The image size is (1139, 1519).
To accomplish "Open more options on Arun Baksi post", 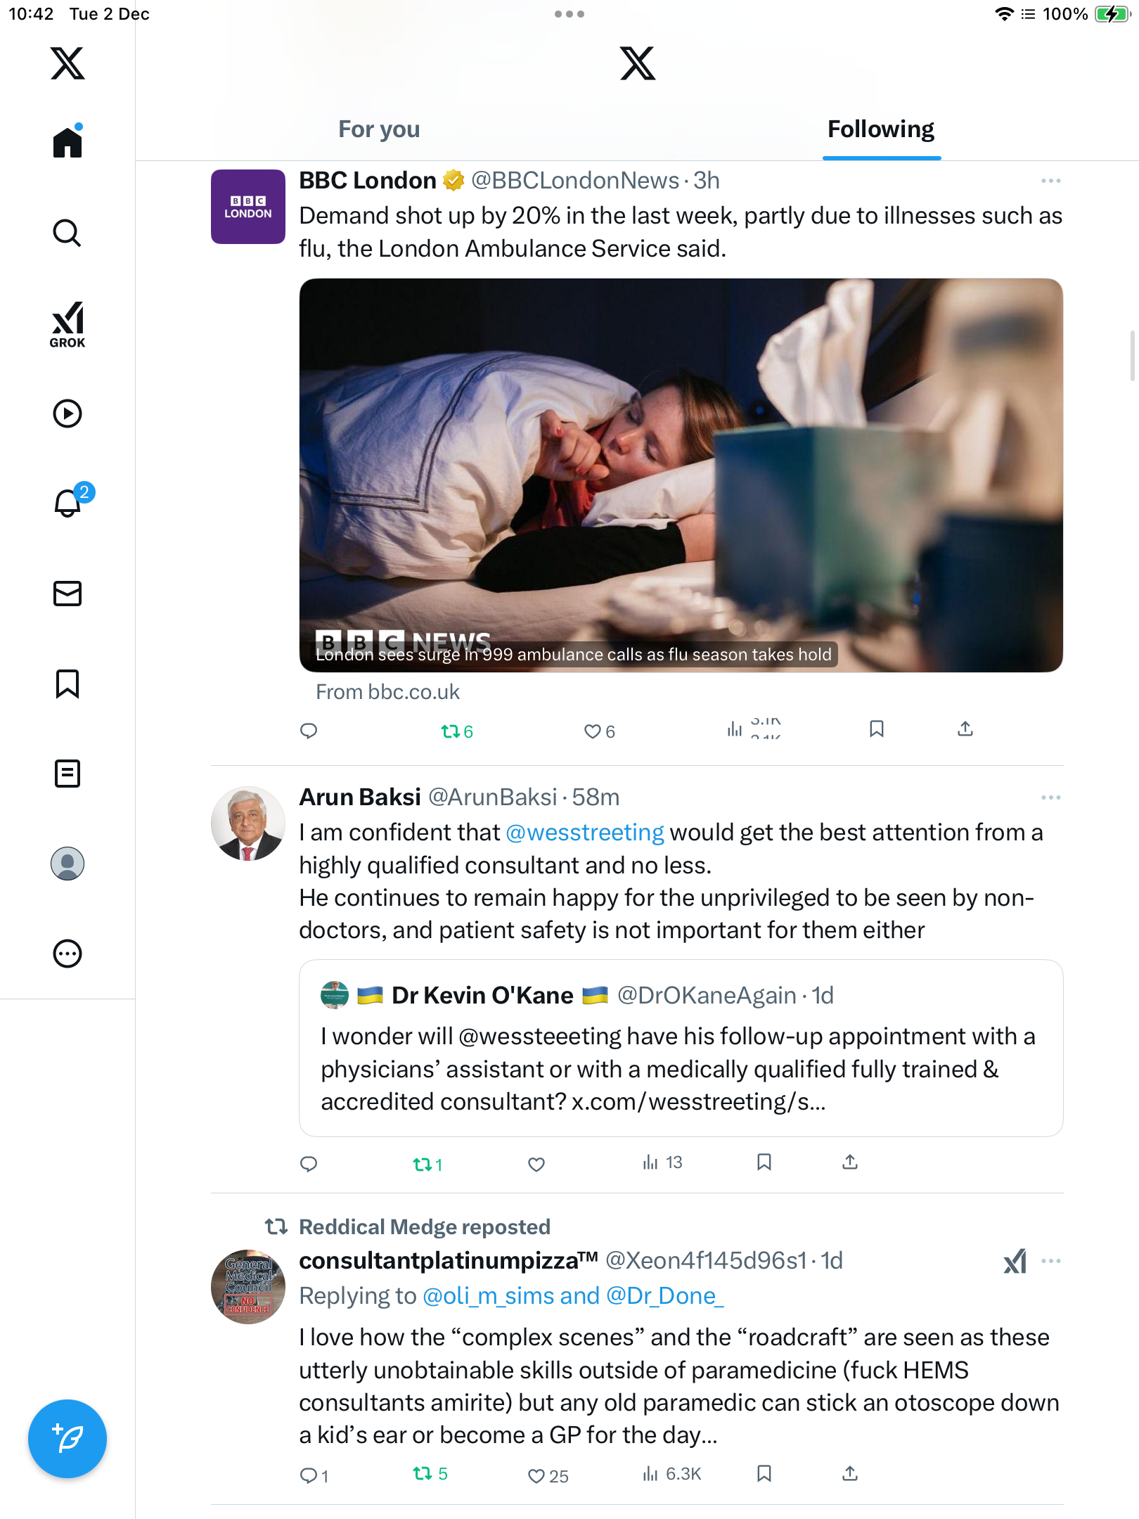I will point(1050,797).
